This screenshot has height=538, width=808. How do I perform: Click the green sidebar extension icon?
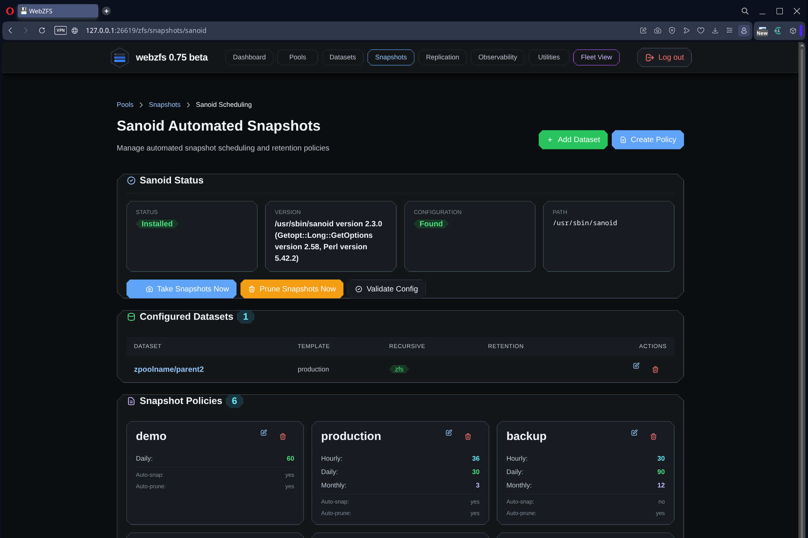778,31
